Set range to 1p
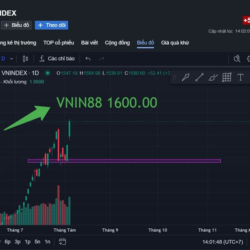This screenshot has height=250, width=250. [x=27, y=242]
